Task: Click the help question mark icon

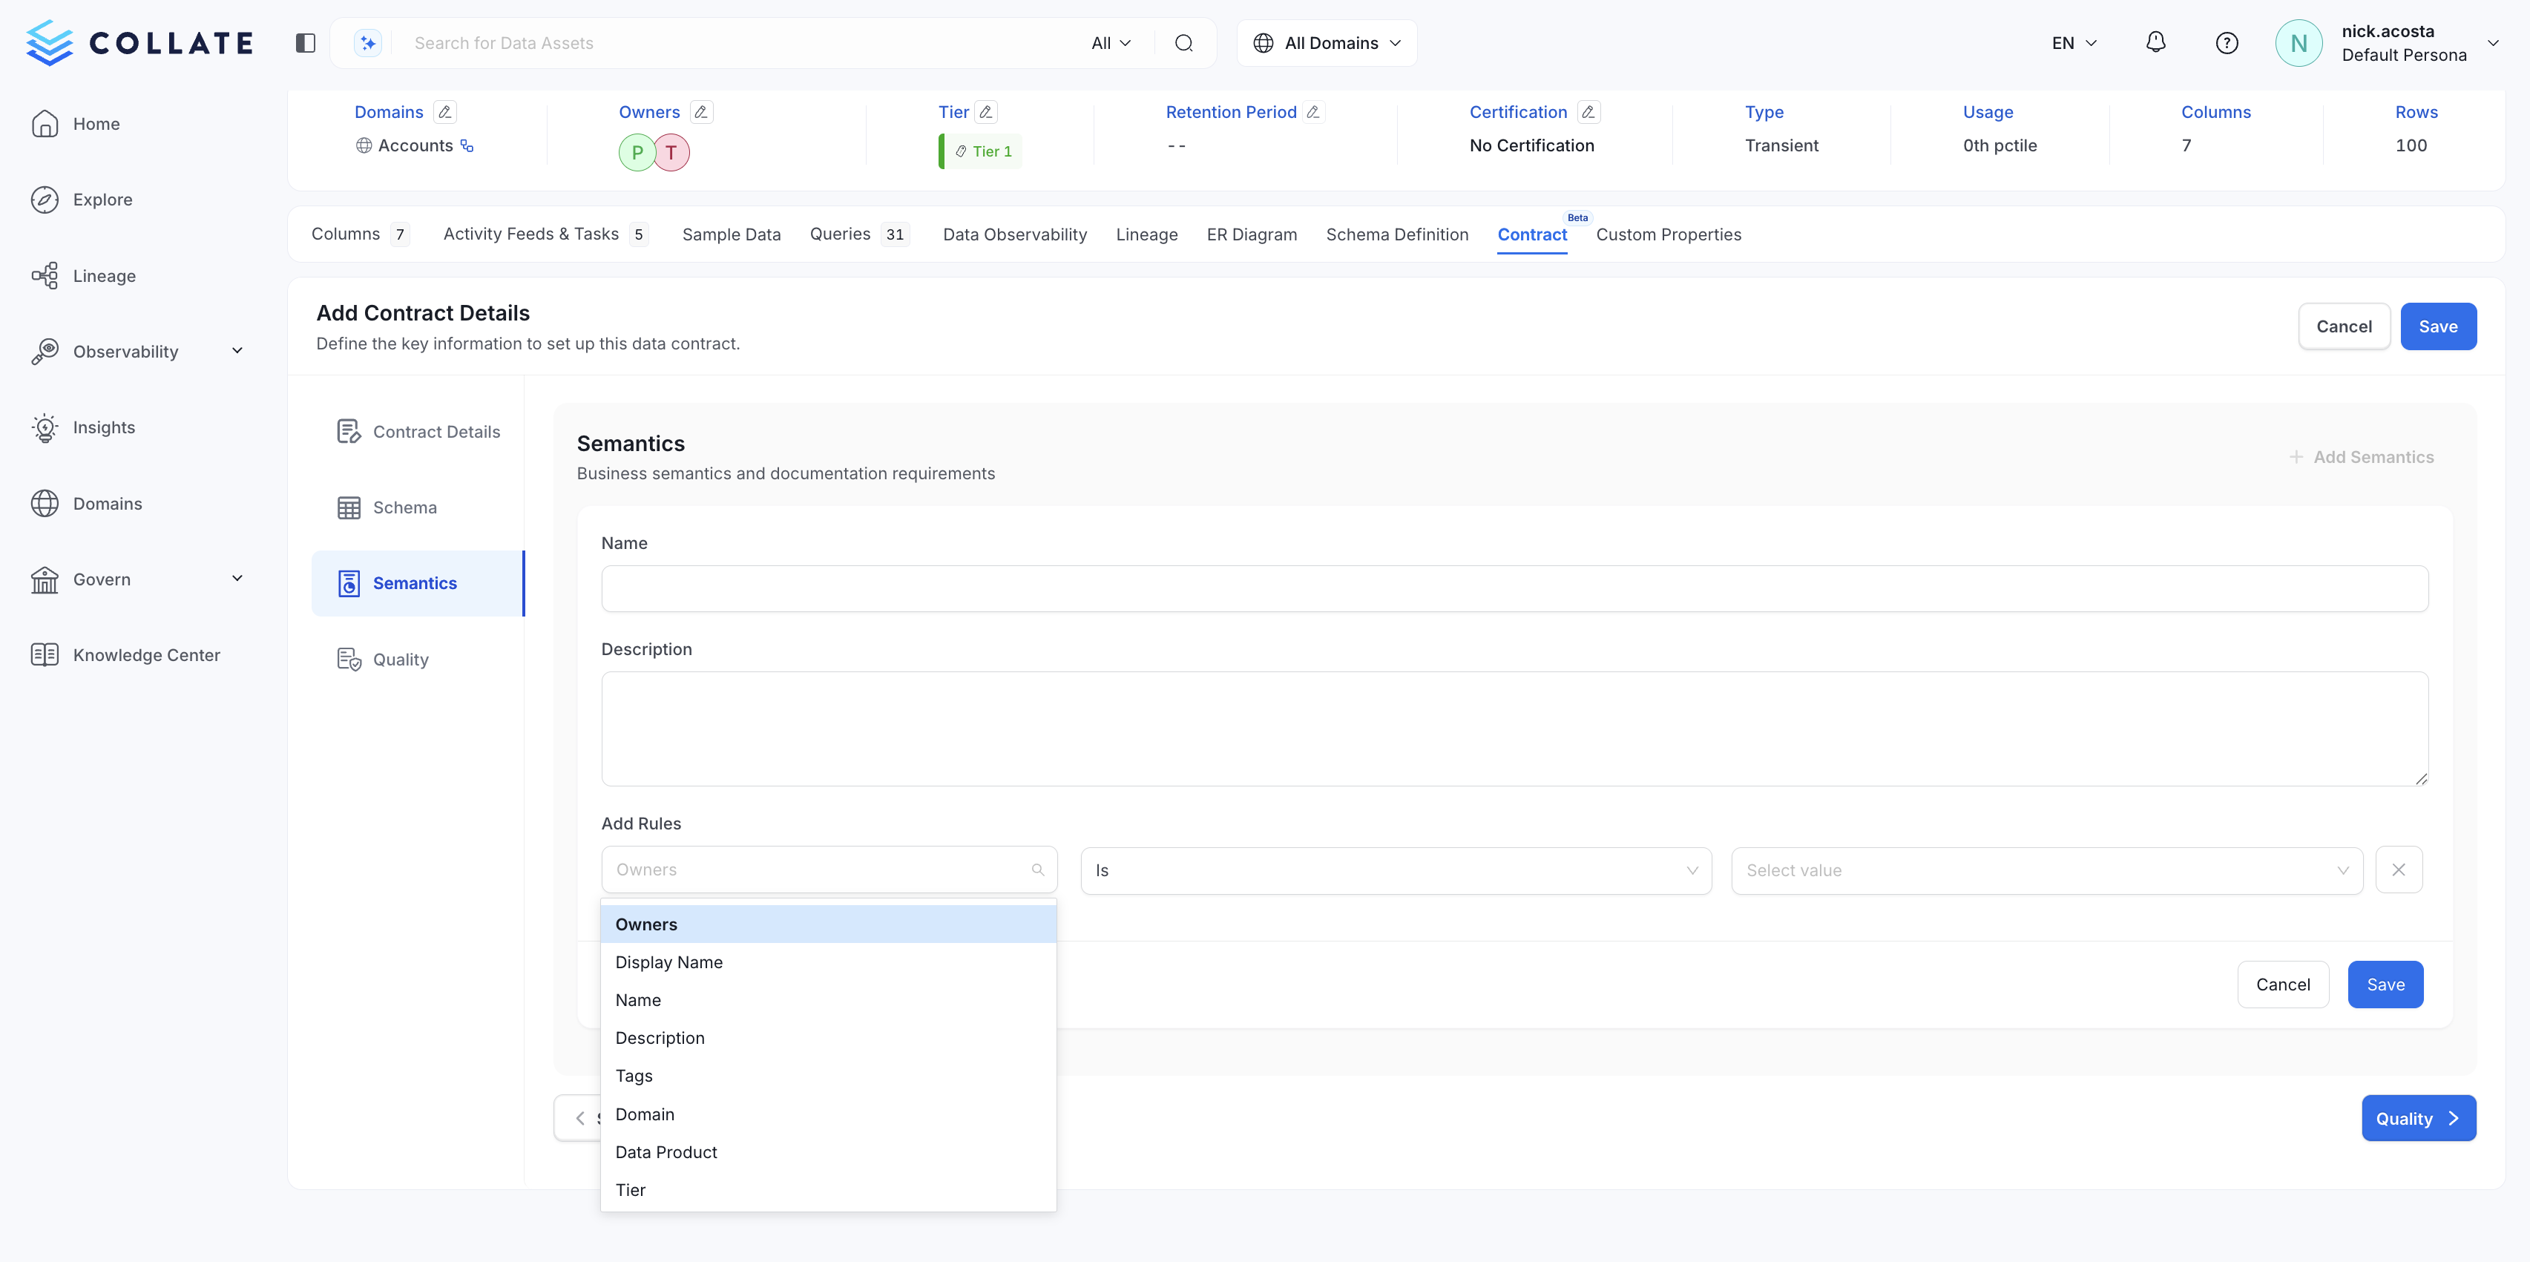Action: tap(2227, 42)
